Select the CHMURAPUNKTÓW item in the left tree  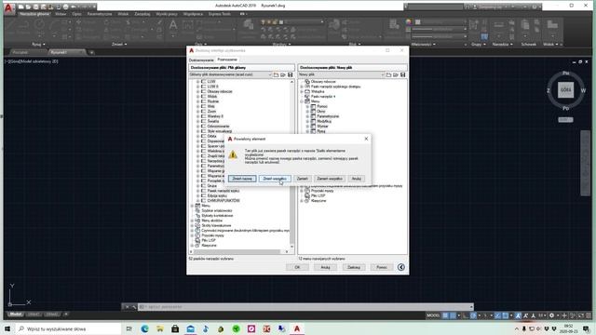point(223,201)
